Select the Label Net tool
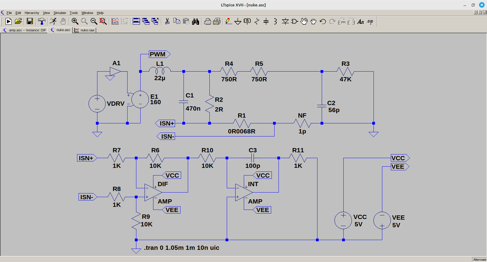This screenshot has width=487, height=262. (247, 21)
